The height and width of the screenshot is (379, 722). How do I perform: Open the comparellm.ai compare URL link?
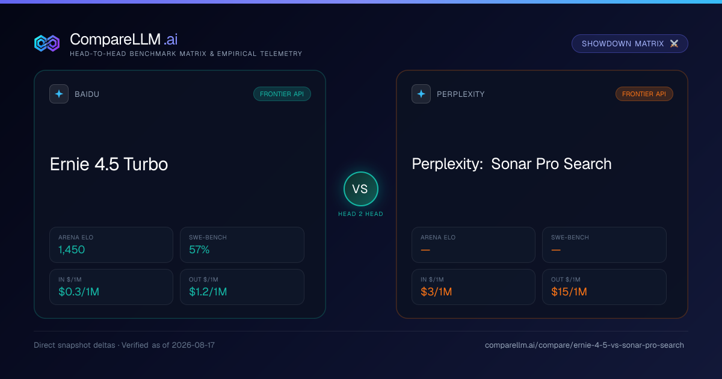[x=584, y=345]
